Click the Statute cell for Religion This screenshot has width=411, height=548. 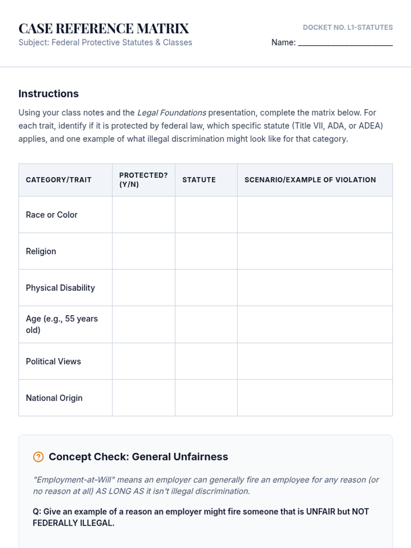click(206, 251)
